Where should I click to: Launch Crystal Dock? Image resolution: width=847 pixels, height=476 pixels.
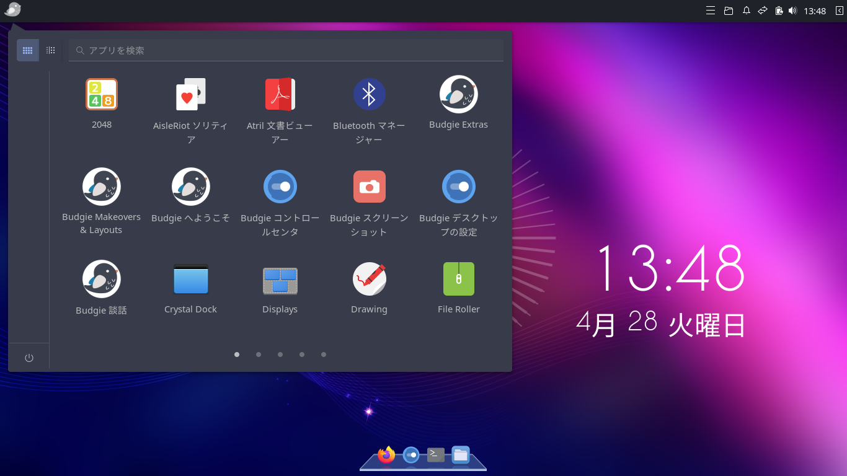pyautogui.click(x=190, y=279)
